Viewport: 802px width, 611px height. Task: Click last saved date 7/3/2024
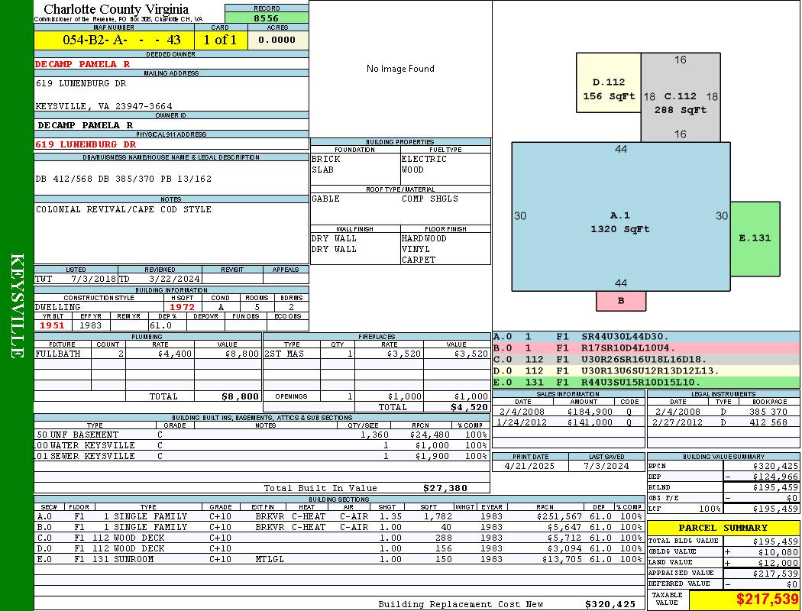tap(606, 466)
